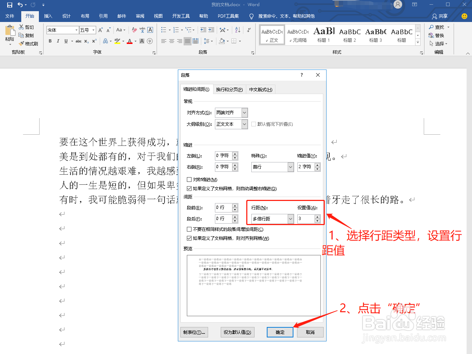The height and width of the screenshot is (354, 472).
Task: Click the Paste clipboard icon
Action: coord(10,30)
